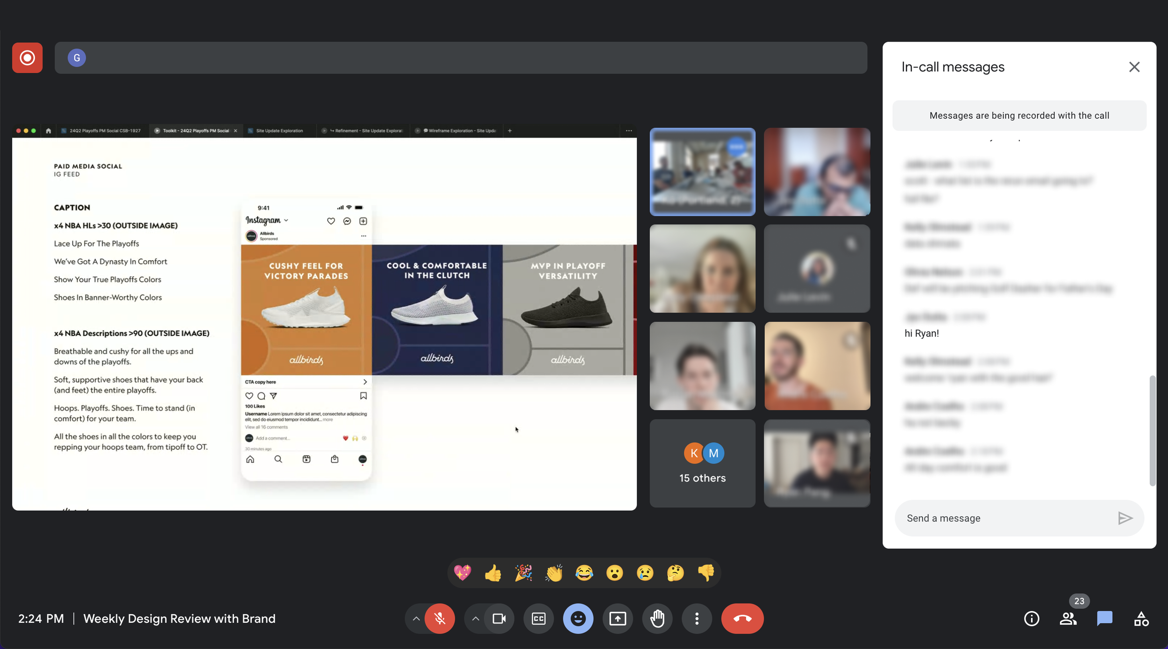Open the post options three-dot menu
Viewport: 1168px width, 649px height.
[x=363, y=236]
